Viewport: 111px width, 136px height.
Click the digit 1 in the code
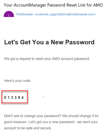[x=9, y=97]
